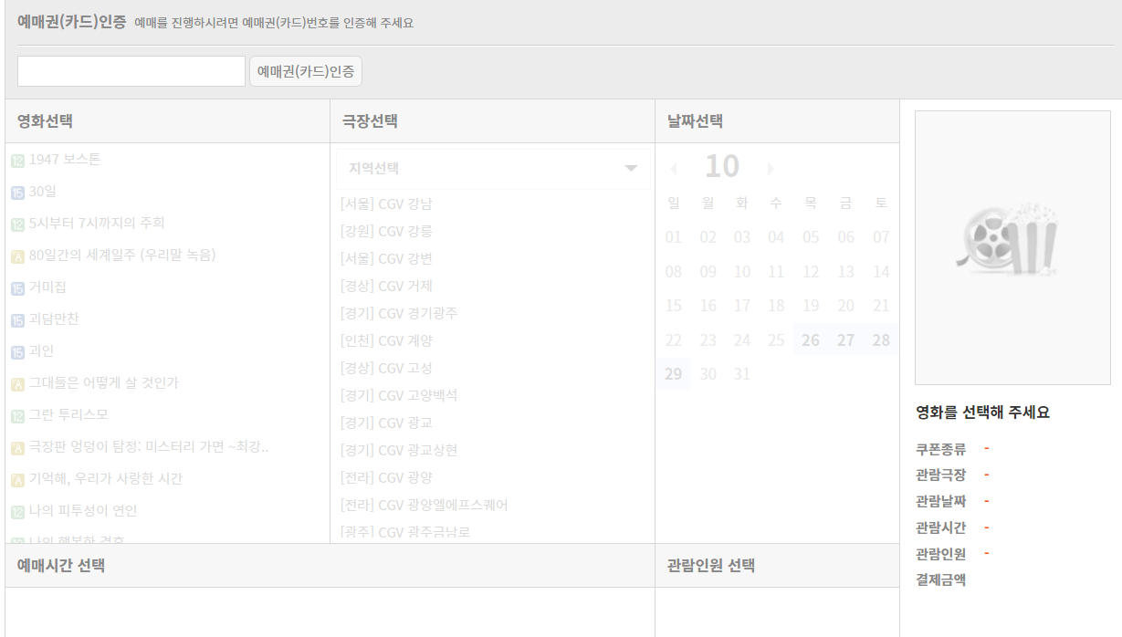Click the A rating icon beside 그대들은 어떻게 살 것인가

tap(17, 385)
